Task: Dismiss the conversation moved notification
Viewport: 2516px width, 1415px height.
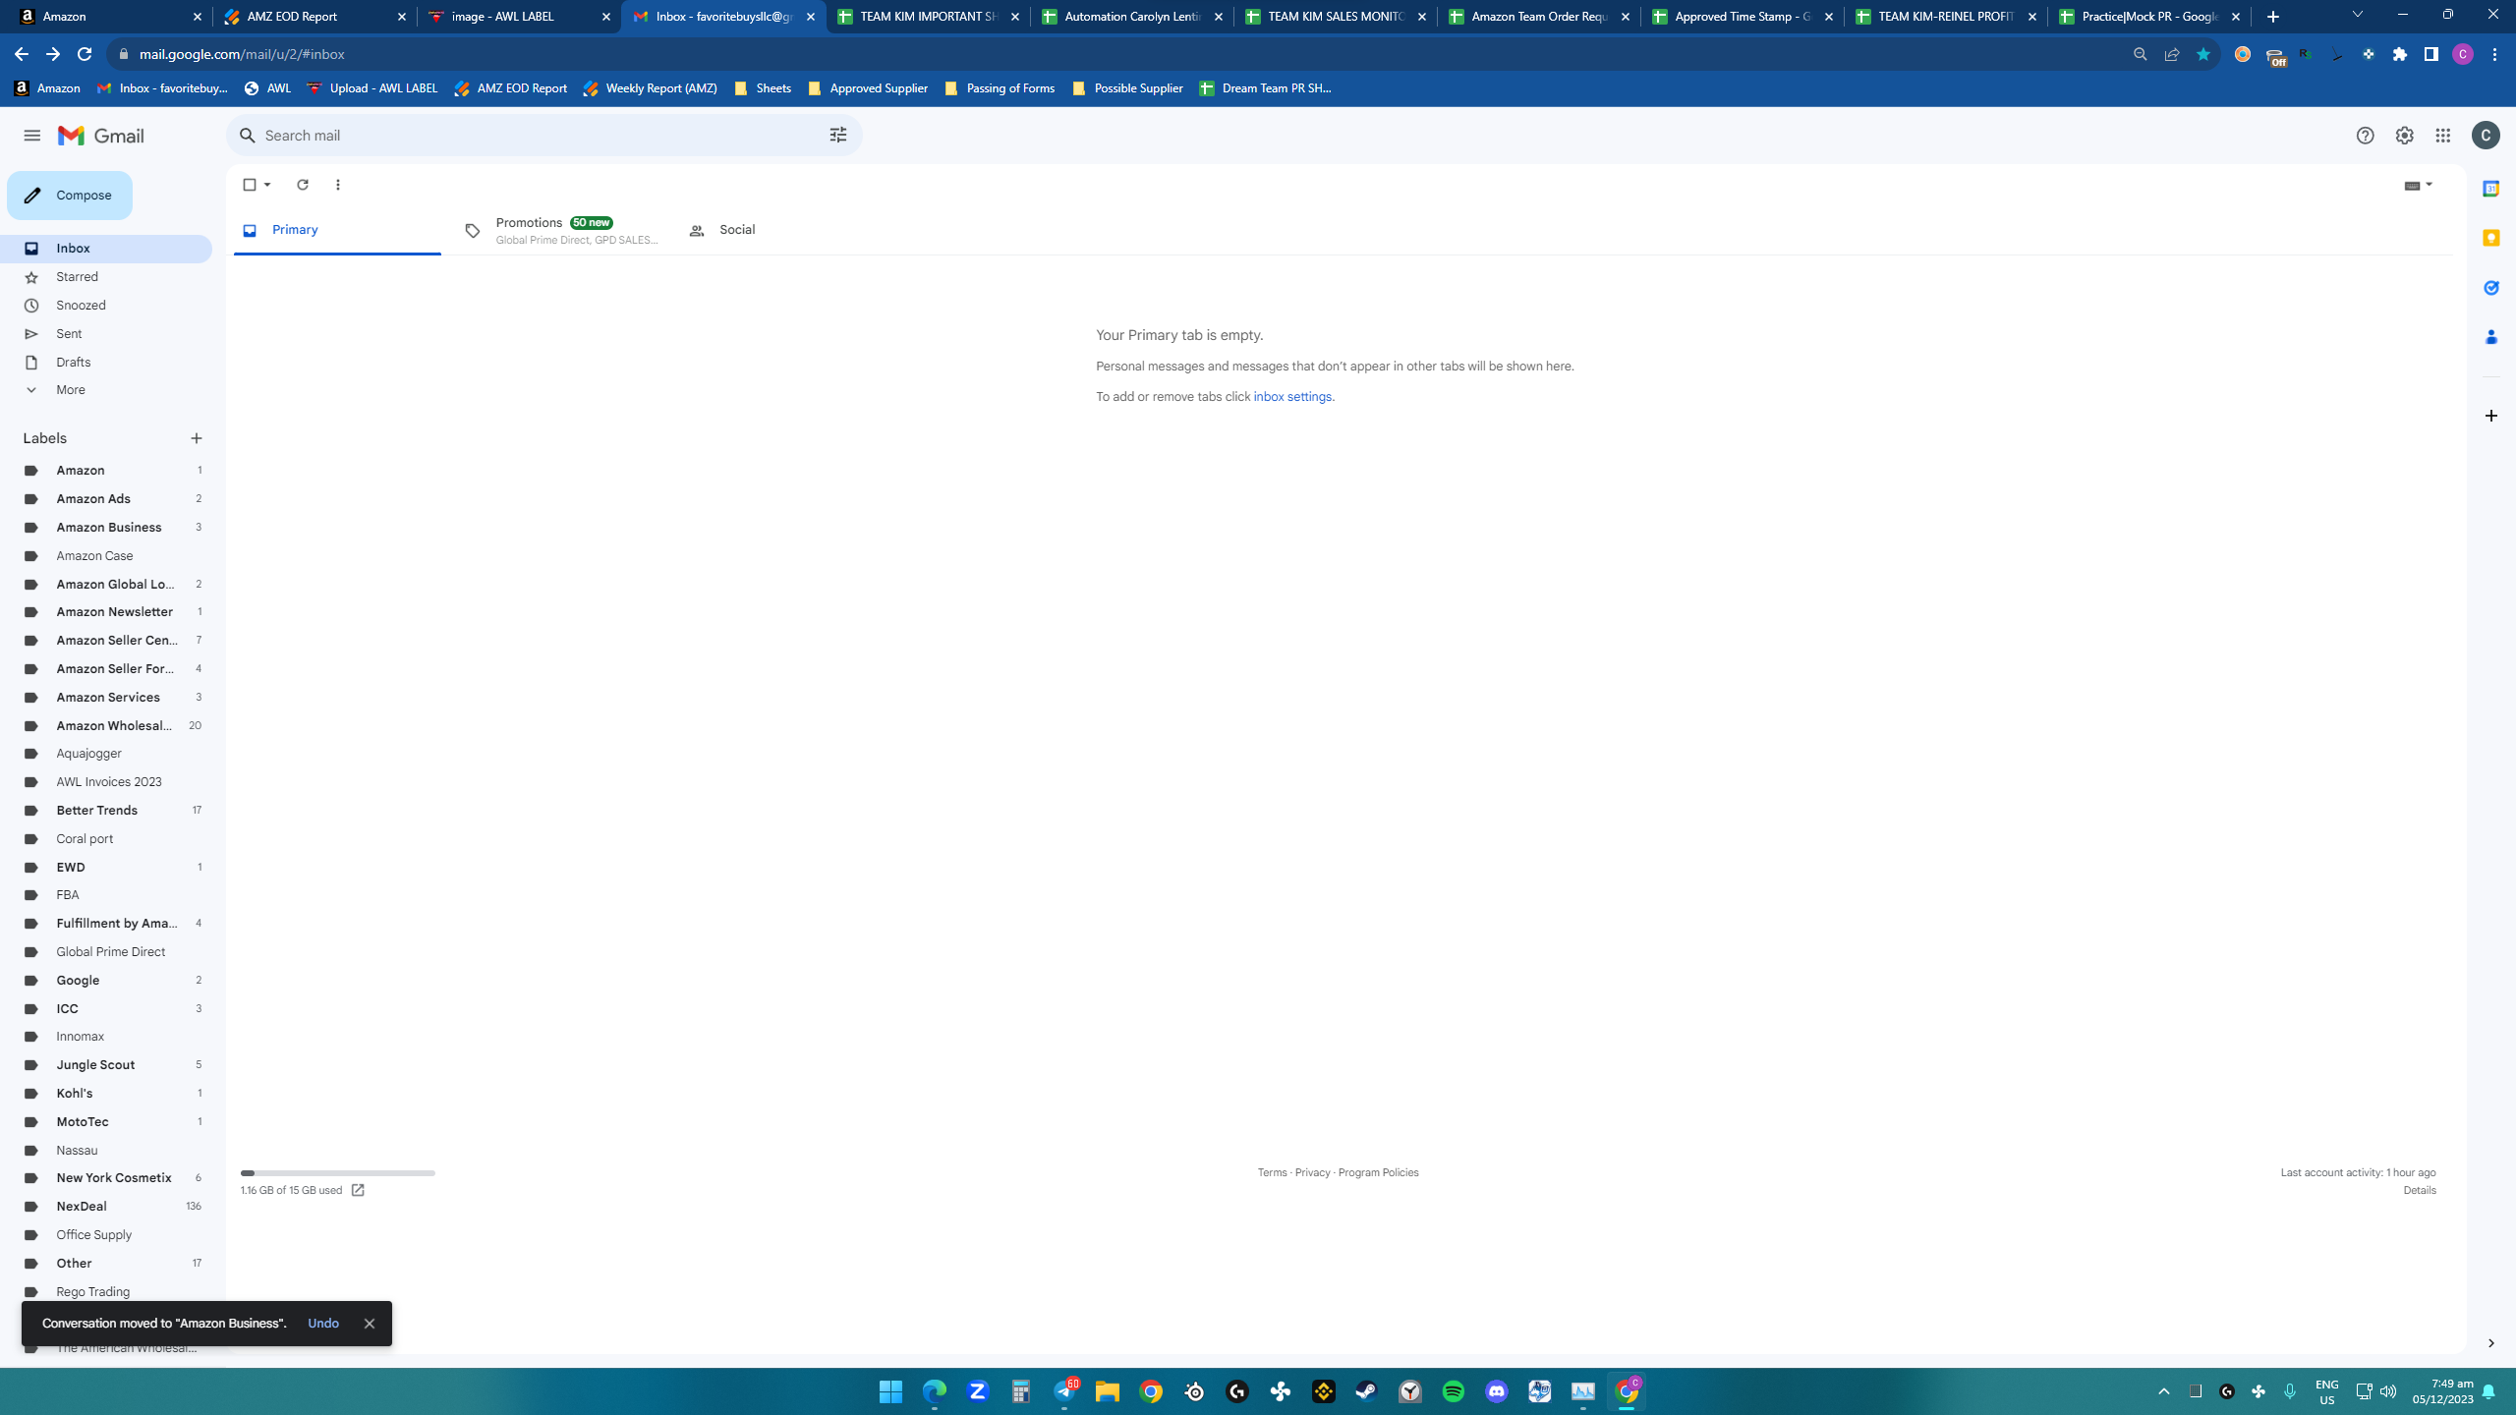Action: (x=370, y=1324)
